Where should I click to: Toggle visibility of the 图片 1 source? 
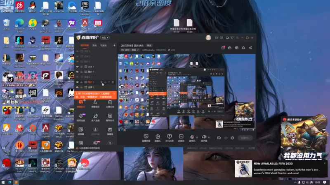[x=77, y=72]
